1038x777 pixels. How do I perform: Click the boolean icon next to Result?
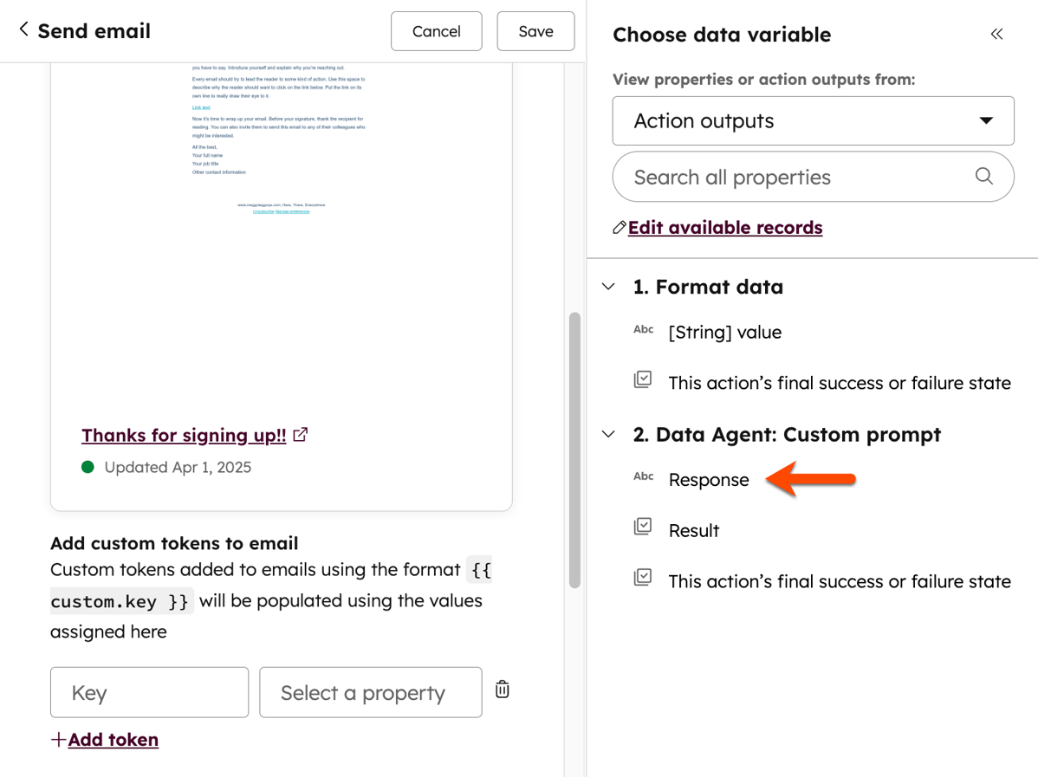click(643, 527)
